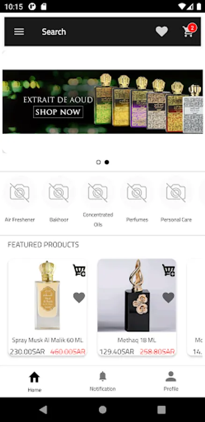
Task: Switch to the Profile tab
Action: pyautogui.click(x=171, y=381)
